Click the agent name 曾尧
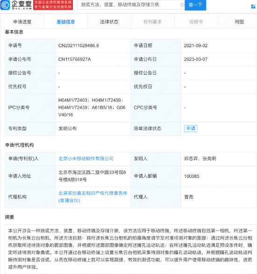The height and width of the screenshot is (274, 257). pos(189,197)
